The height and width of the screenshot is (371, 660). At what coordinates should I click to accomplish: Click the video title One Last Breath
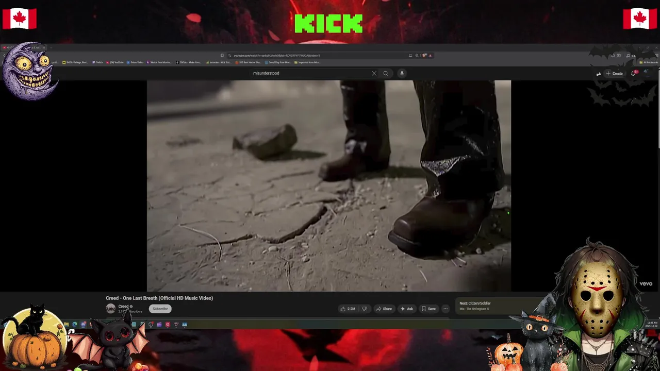[159, 298]
